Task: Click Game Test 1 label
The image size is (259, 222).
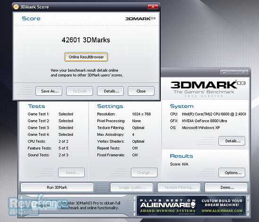Action: click(38, 114)
